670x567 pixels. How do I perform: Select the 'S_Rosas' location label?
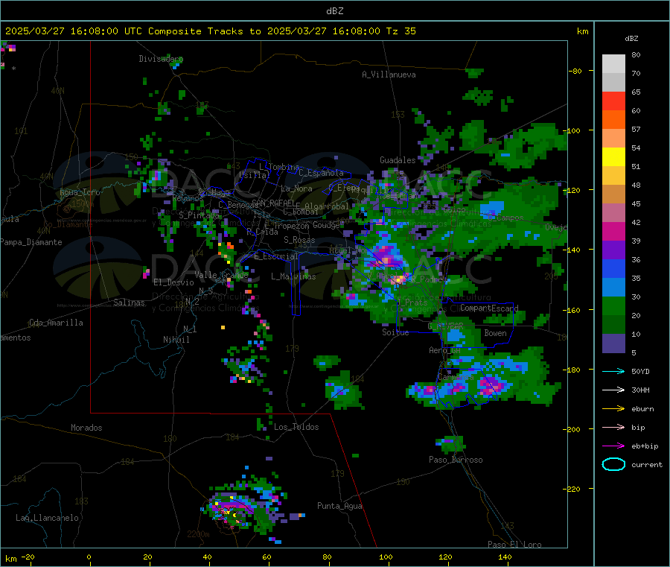tap(299, 240)
